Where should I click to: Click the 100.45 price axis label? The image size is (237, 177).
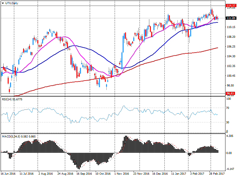(x=230, y=76)
